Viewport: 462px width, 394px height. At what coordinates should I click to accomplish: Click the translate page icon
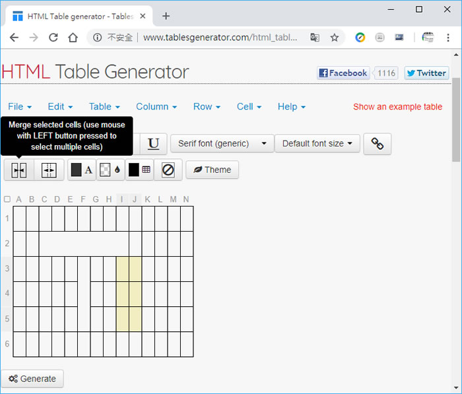pyautogui.click(x=315, y=38)
